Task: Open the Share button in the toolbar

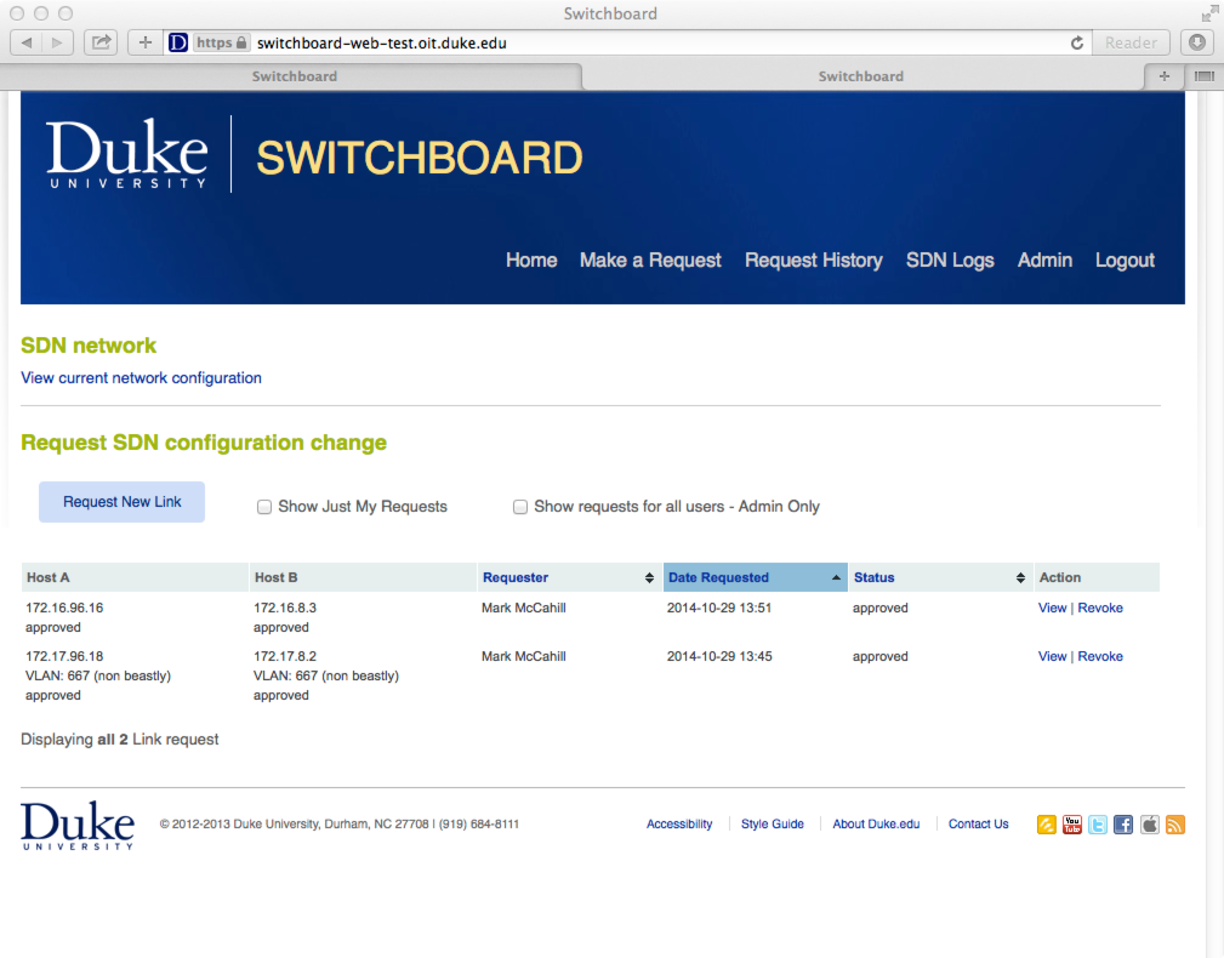Action: coord(101,43)
